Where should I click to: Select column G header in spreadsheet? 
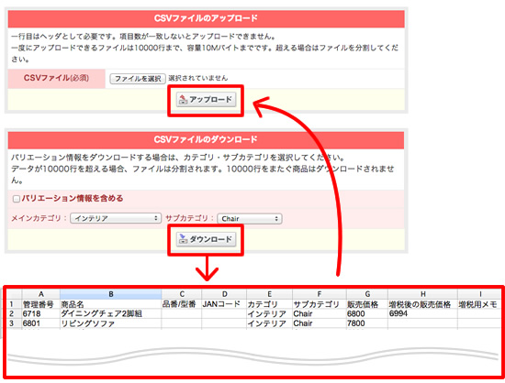point(367,294)
